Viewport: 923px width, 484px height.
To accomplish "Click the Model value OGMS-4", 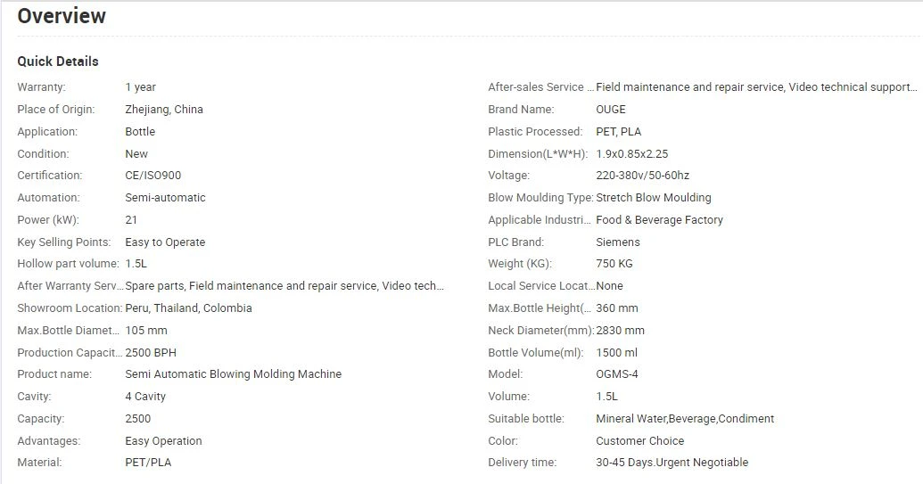I will 617,374.
